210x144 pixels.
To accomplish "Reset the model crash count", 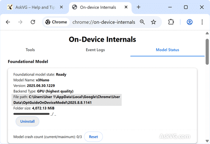I will [93, 137].
